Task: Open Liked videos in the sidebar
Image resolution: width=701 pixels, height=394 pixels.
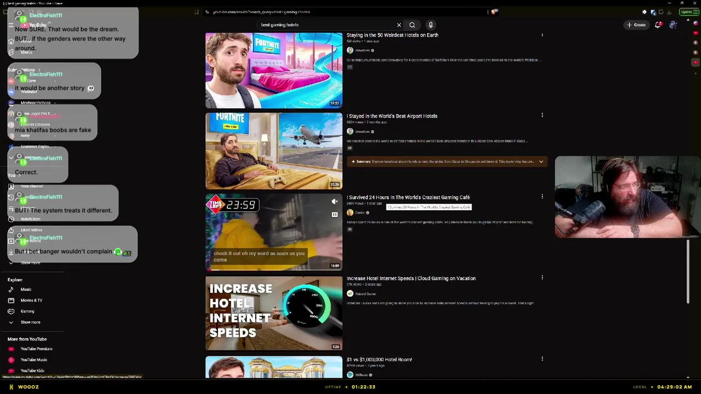Action: click(31, 230)
